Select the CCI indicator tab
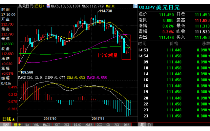 99,124
